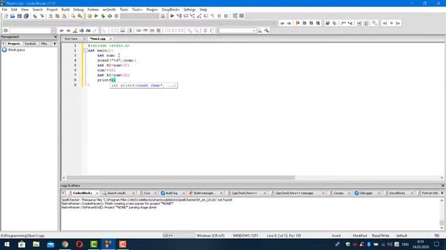
Task: Open File Explorer from the taskbar
Action: coord(36,244)
